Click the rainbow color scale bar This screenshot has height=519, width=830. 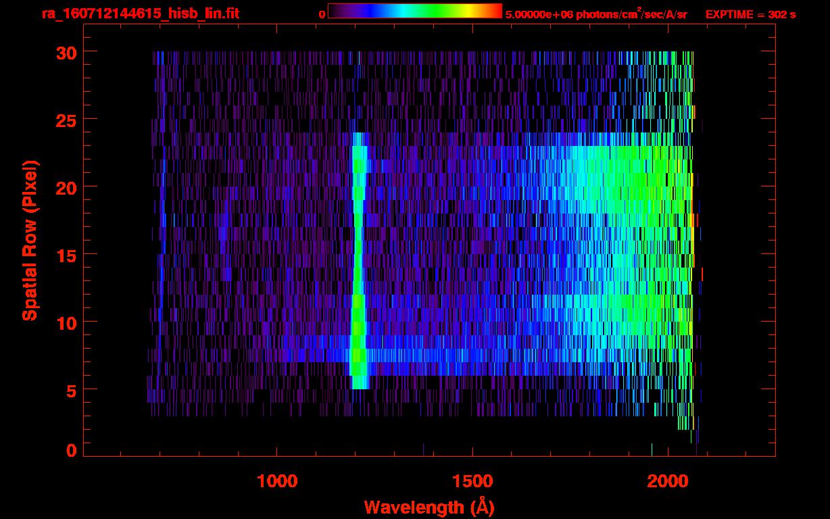click(414, 11)
